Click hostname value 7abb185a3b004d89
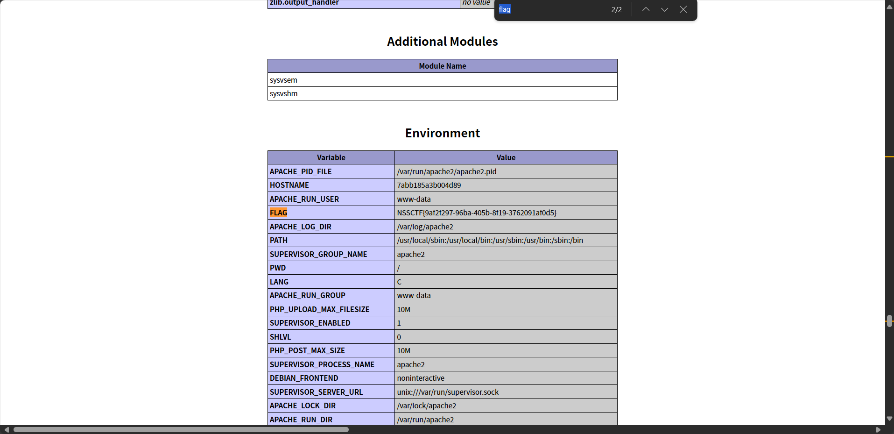 pos(429,185)
